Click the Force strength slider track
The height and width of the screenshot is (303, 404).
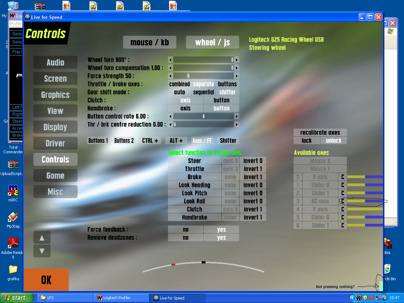[x=203, y=76]
